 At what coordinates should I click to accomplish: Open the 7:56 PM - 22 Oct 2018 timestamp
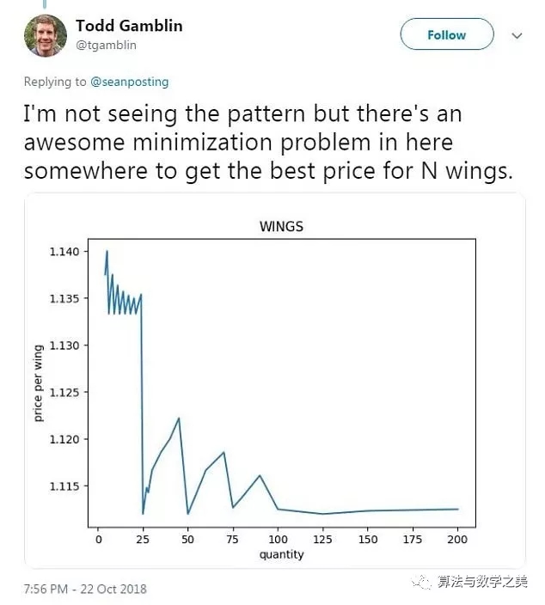(x=85, y=589)
